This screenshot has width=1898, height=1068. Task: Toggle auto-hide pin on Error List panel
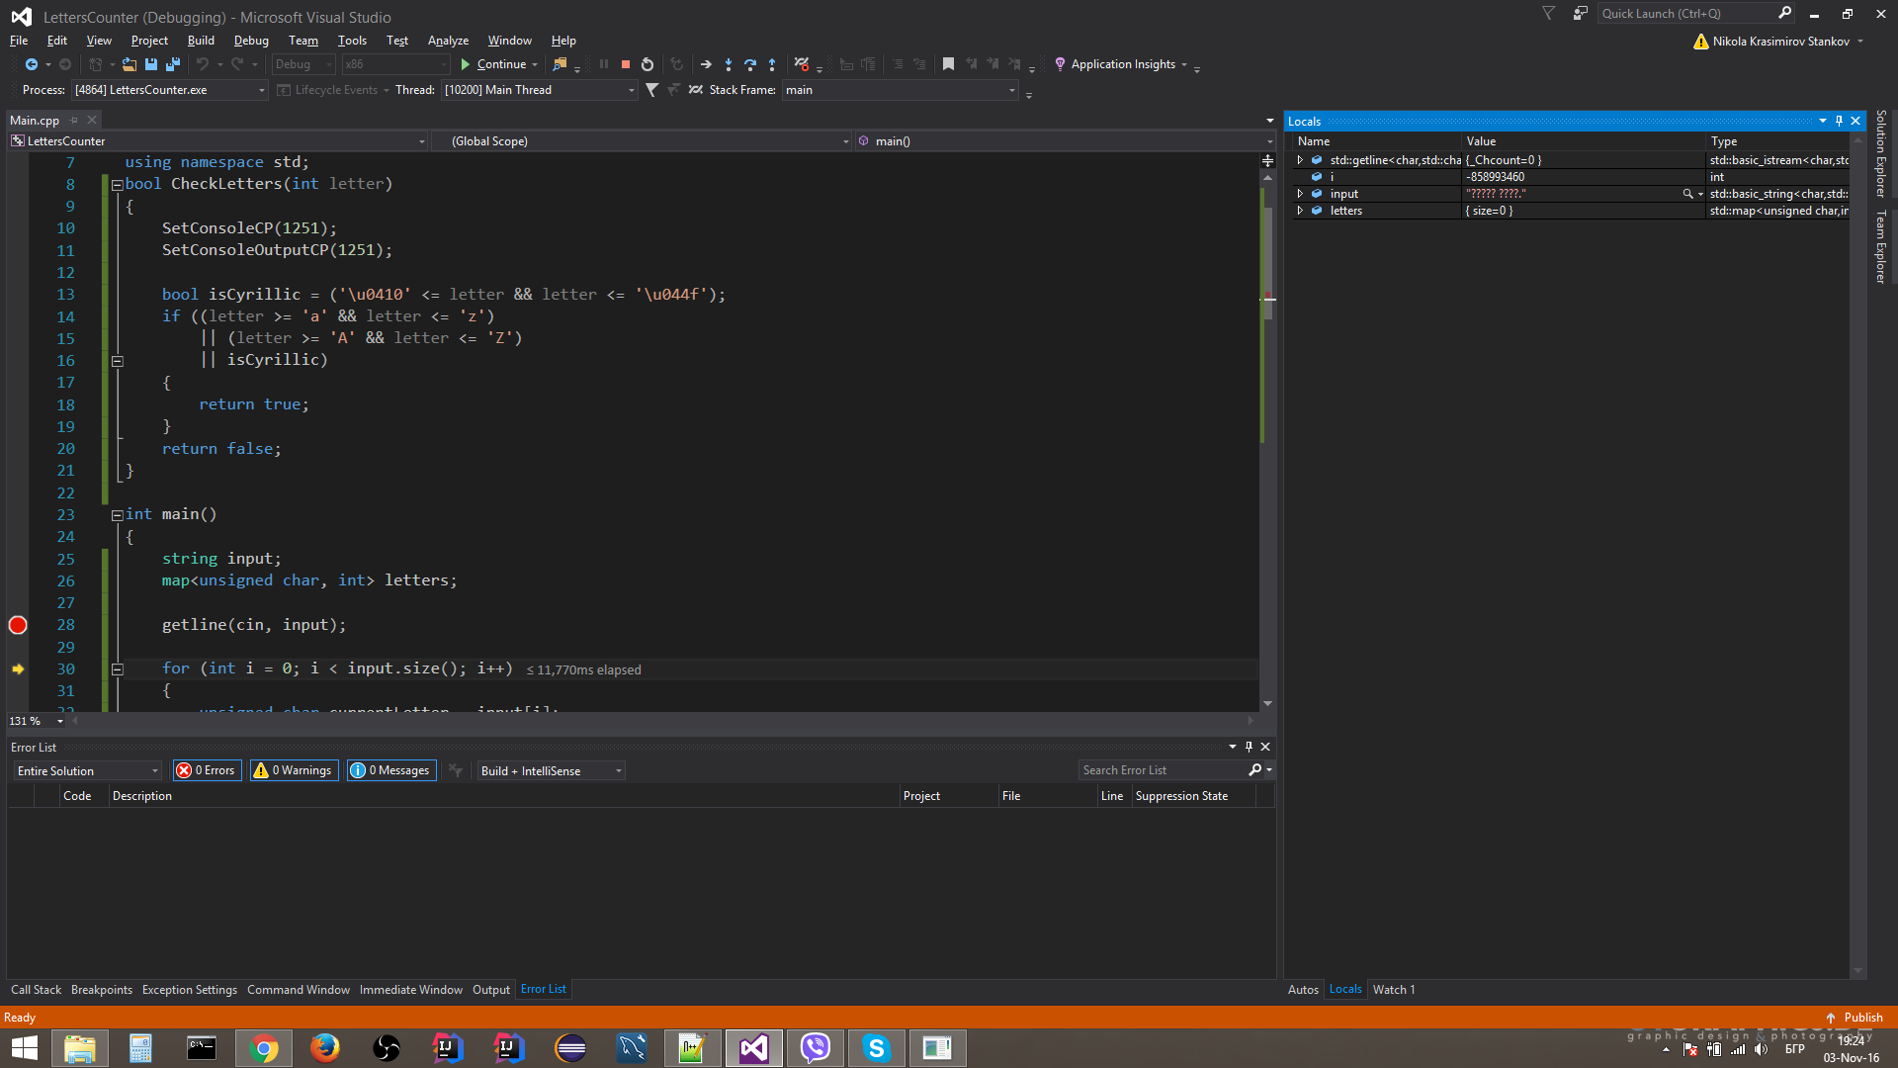tap(1249, 747)
